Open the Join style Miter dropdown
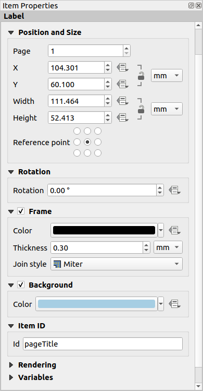The image size is (203, 391). [117, 264]
